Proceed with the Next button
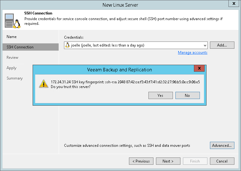Screen dimensions: 241x171 click(x=168, y=161)
